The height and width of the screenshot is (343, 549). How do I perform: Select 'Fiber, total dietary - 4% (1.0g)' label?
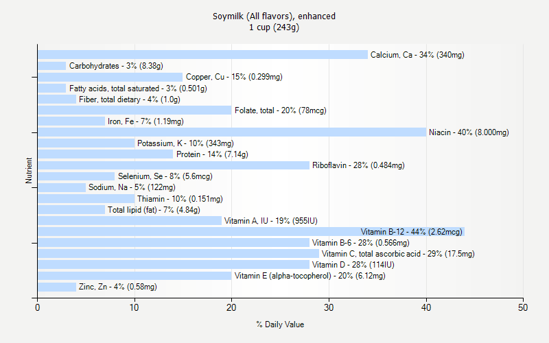tap(130, 99)
